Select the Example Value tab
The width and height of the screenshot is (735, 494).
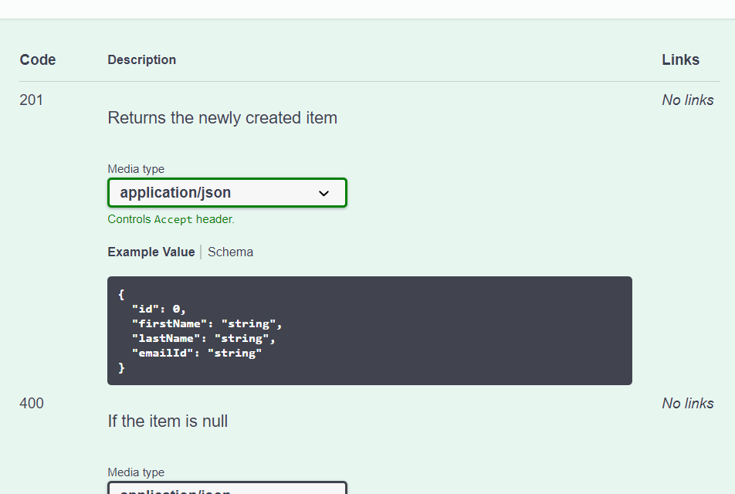(x=151, y=252)
